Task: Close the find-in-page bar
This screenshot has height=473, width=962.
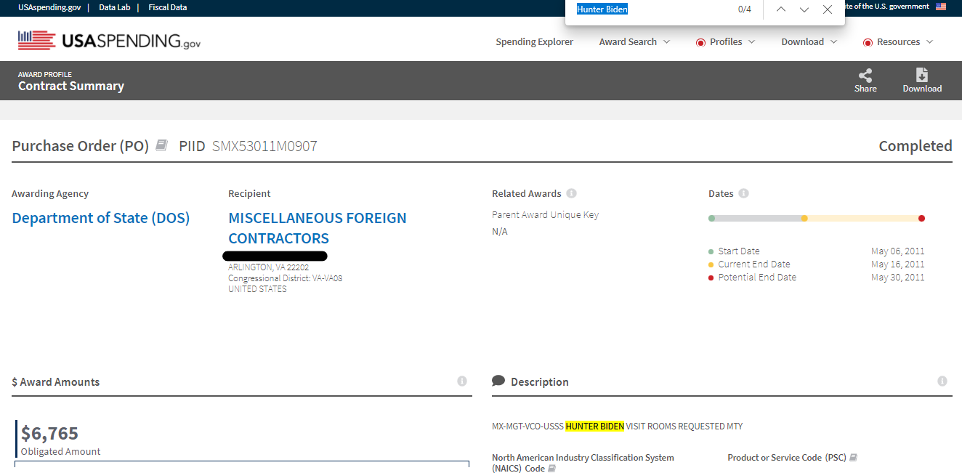Action: (x=827, y=9)
